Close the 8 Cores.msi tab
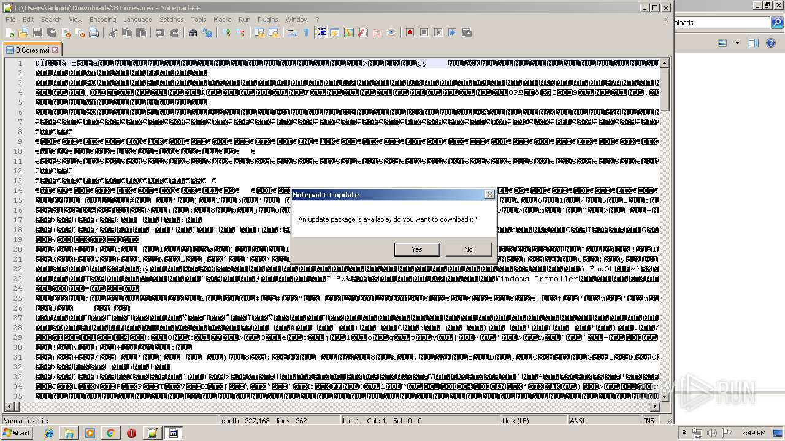 click(55, 50)
